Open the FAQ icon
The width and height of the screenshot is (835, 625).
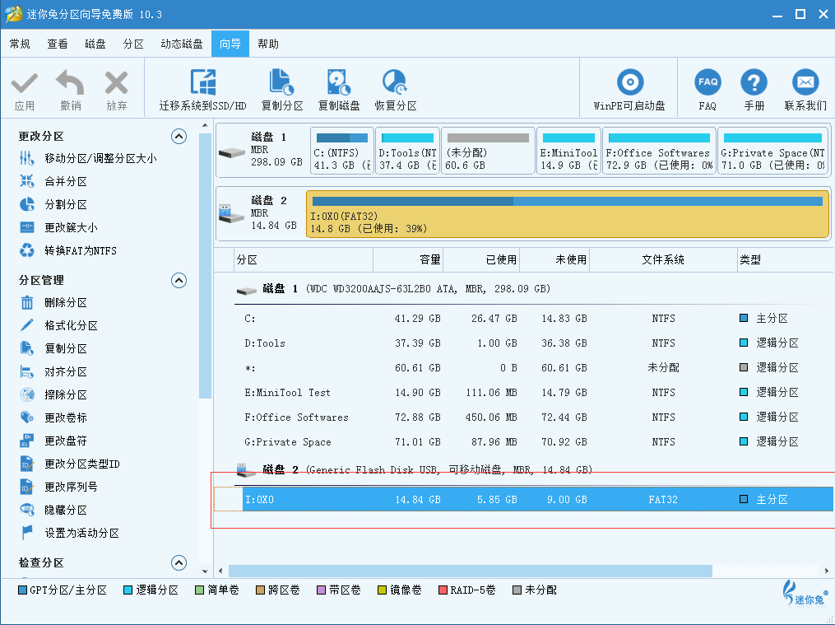[707, 82]
